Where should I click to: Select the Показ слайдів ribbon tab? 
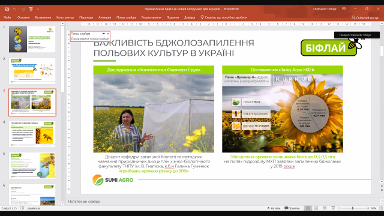point(127,17)
